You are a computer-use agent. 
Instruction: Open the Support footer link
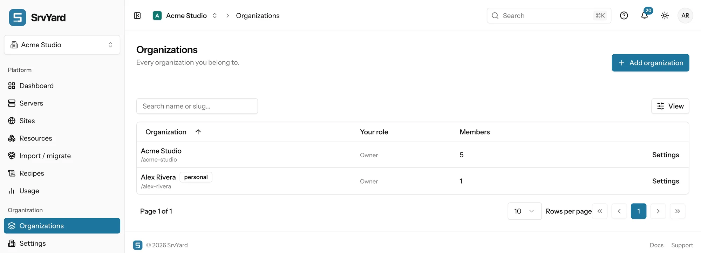click(682, 245)
